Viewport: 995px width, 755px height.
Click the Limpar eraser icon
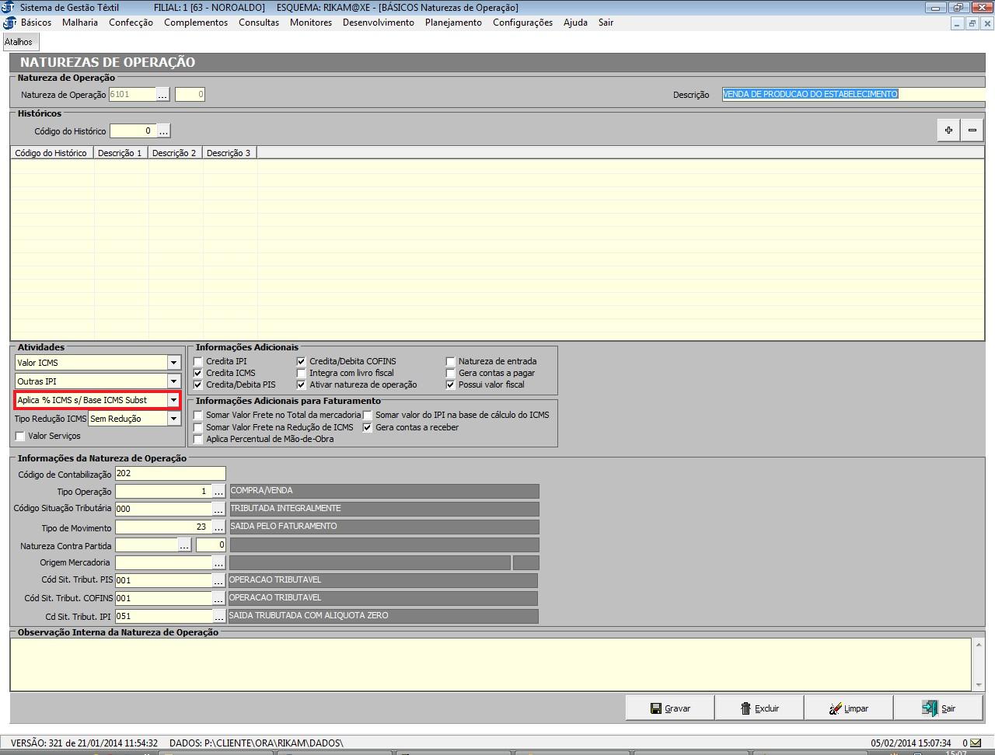pyautogui.click(x=836, y=708)
